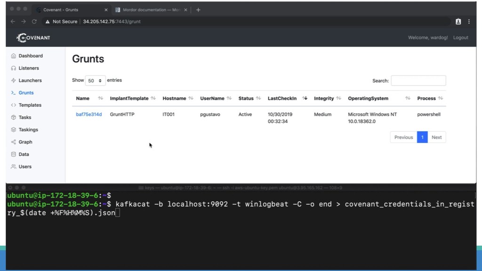Sort by the LastCheckIn column arrows

click(305, 98)
